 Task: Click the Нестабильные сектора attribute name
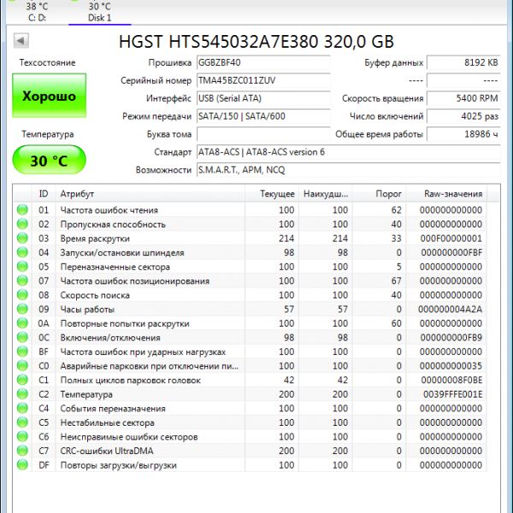click(x=107, y=422)
